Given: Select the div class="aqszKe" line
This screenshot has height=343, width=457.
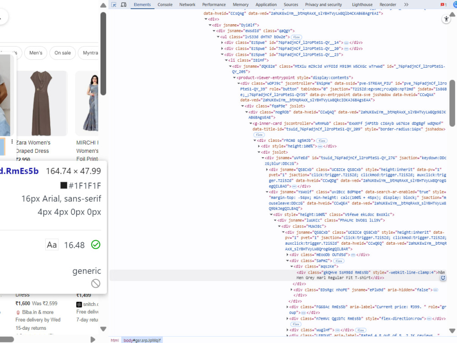Looking at the screenshot, I should click(316, 267).
